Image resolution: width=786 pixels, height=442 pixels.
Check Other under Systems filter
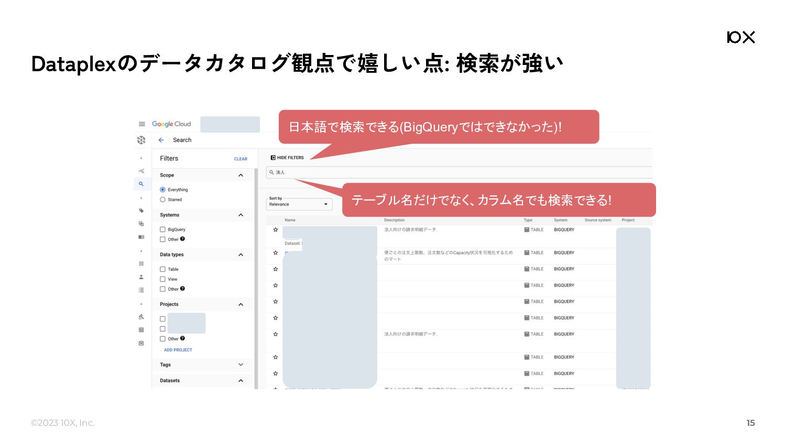(x=162, y=239)
